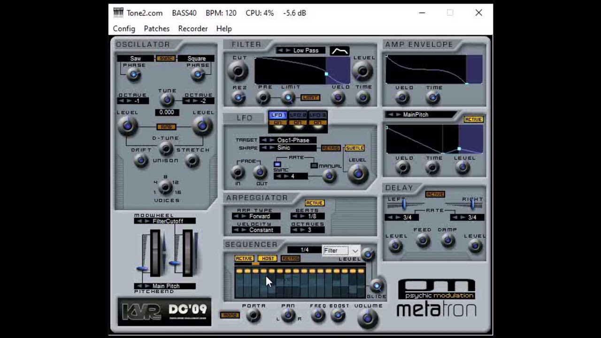Click the delay Left pan slider
Viewport: 601px width, 338px height.
[405, 204]
